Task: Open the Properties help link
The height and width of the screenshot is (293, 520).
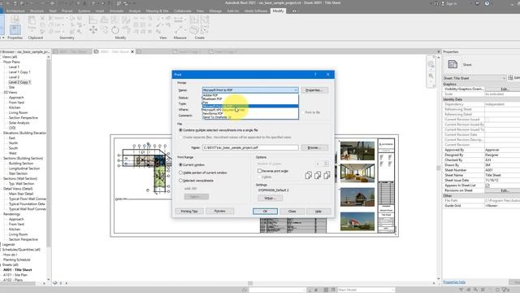Action: [454, 282]
